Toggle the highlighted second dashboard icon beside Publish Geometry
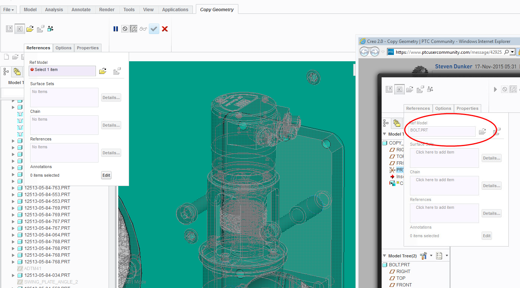 click(x=20, y=29)
